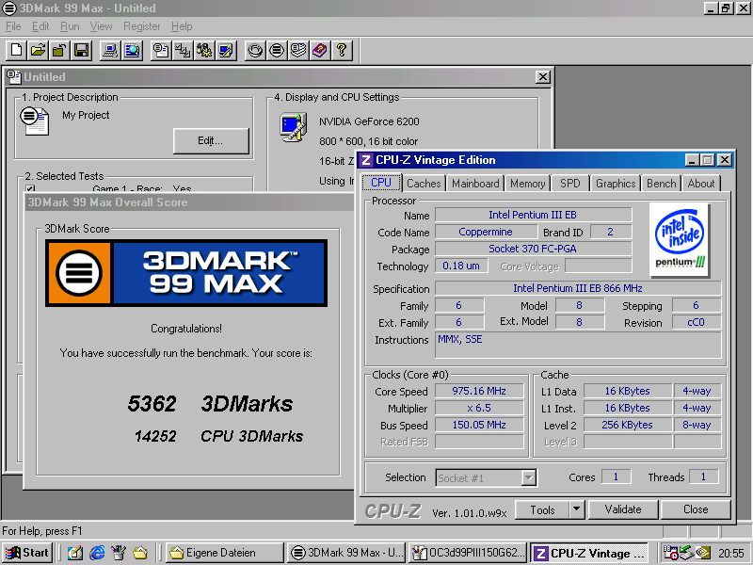
Task: Click the Specification Intel Pentium III EB 866 MHz field
Action: (x=578, y=288)
